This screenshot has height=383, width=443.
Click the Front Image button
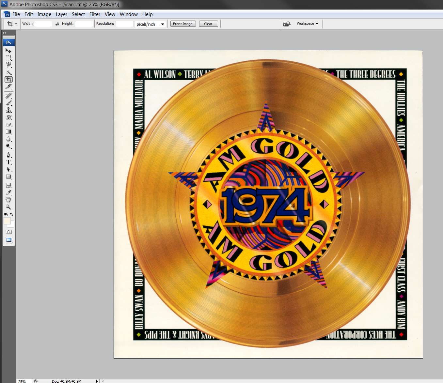point(183,24)
